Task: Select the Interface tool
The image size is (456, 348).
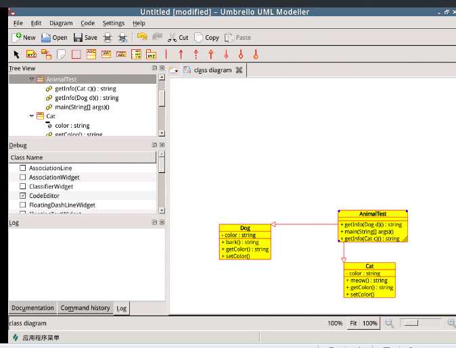Action: pyautogui.click(x=106, y=54)
